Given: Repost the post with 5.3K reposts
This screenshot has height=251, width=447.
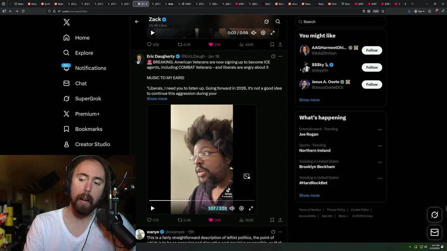Looking at the screenshot, I should point(184,220).
